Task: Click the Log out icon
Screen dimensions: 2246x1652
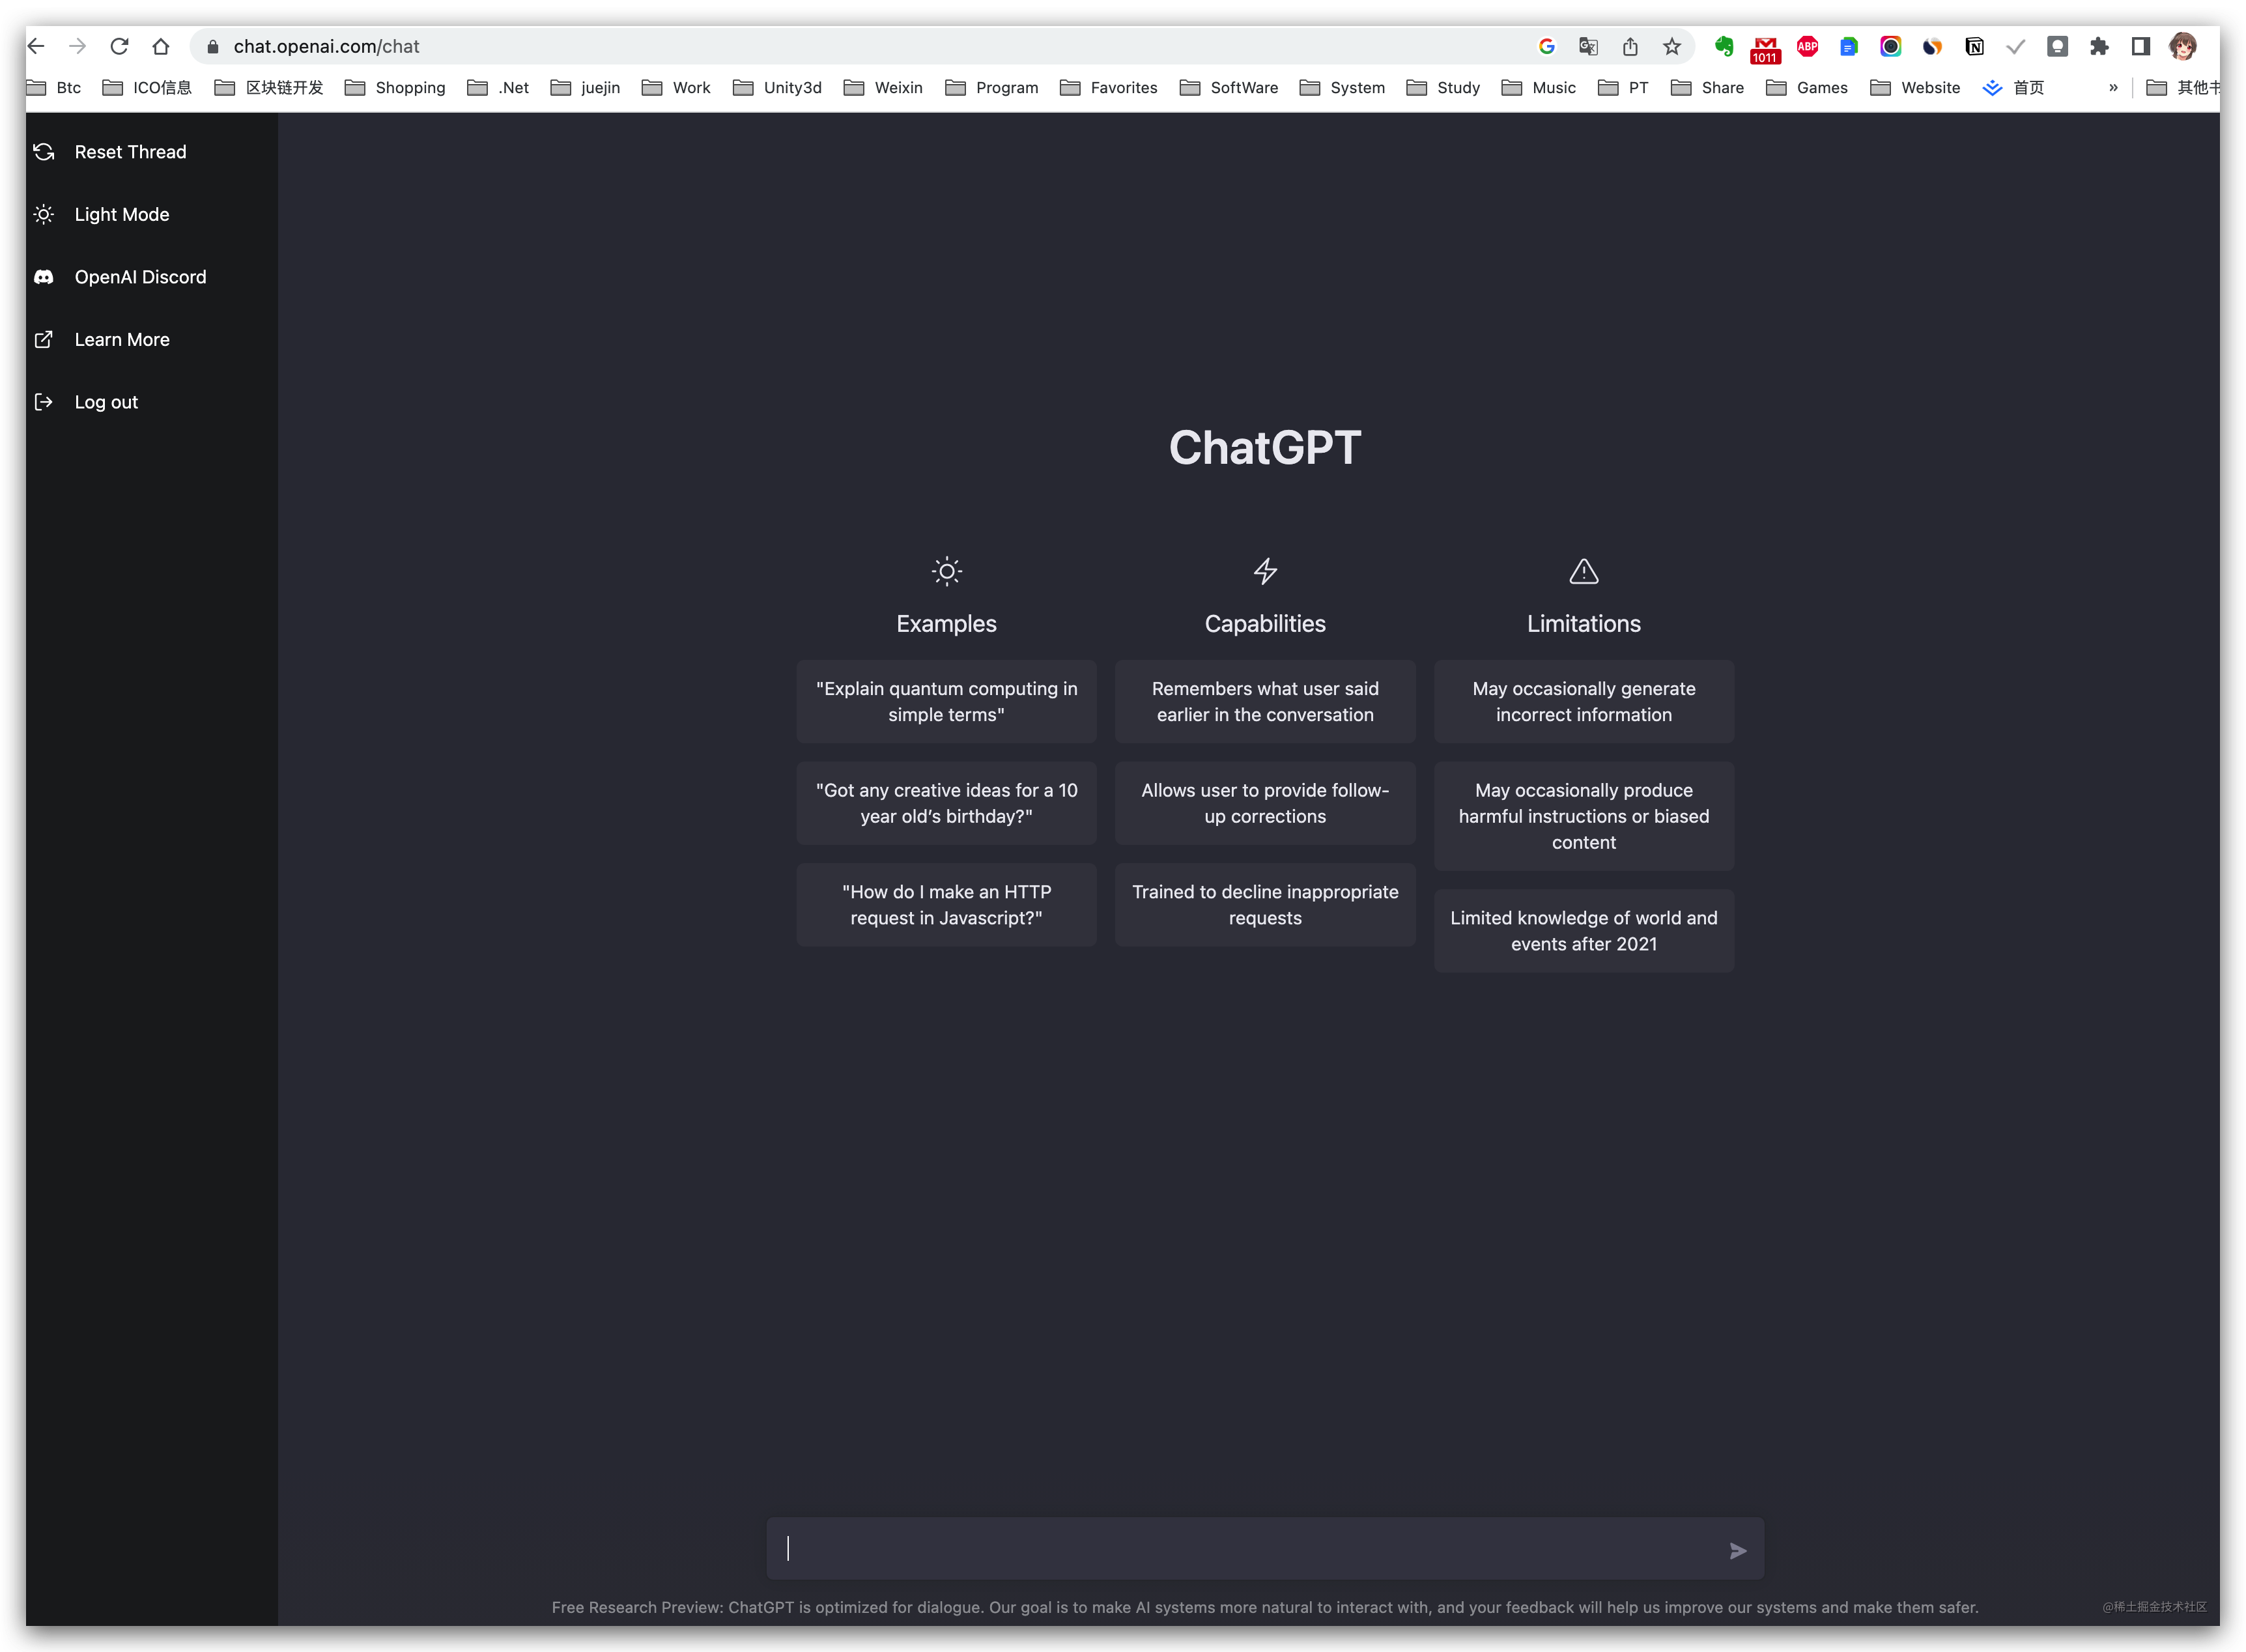Action: coord(44,401)
